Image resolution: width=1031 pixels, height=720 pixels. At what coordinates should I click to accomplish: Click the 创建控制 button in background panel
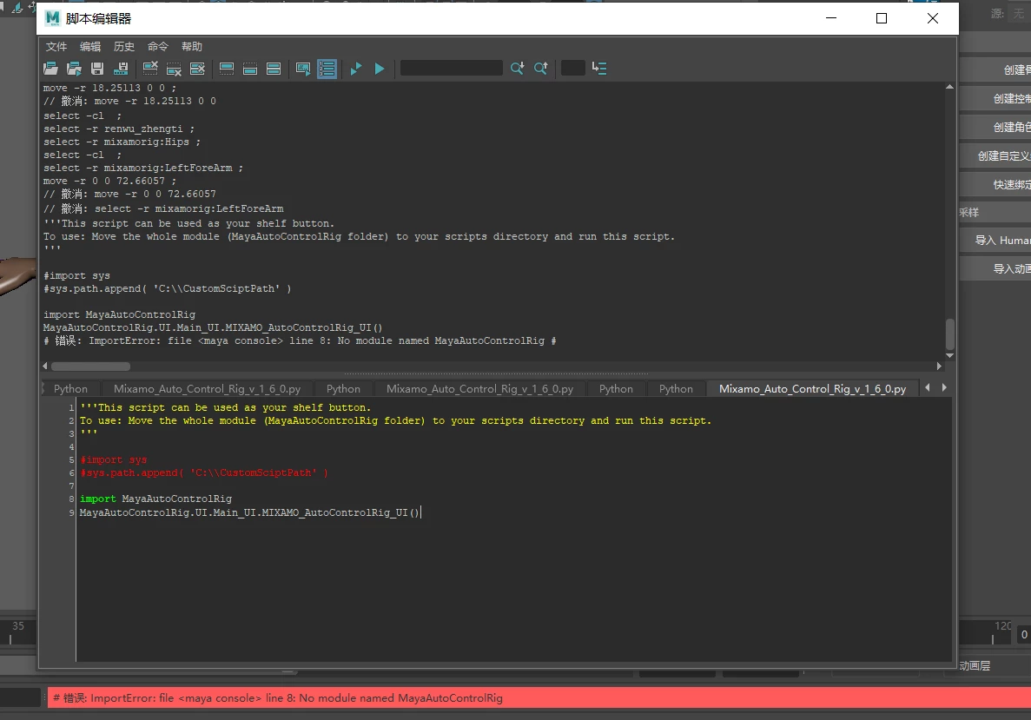(995, 99)
